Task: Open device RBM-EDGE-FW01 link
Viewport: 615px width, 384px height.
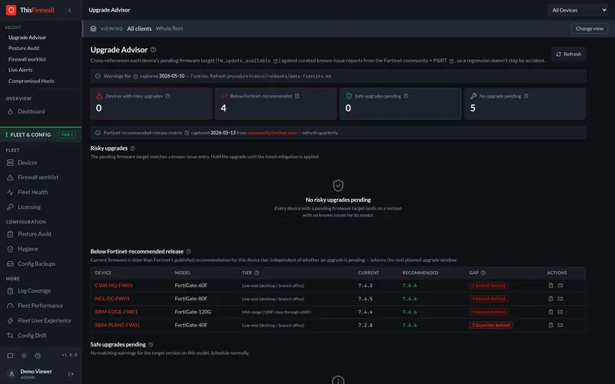Action: (116, 312)
